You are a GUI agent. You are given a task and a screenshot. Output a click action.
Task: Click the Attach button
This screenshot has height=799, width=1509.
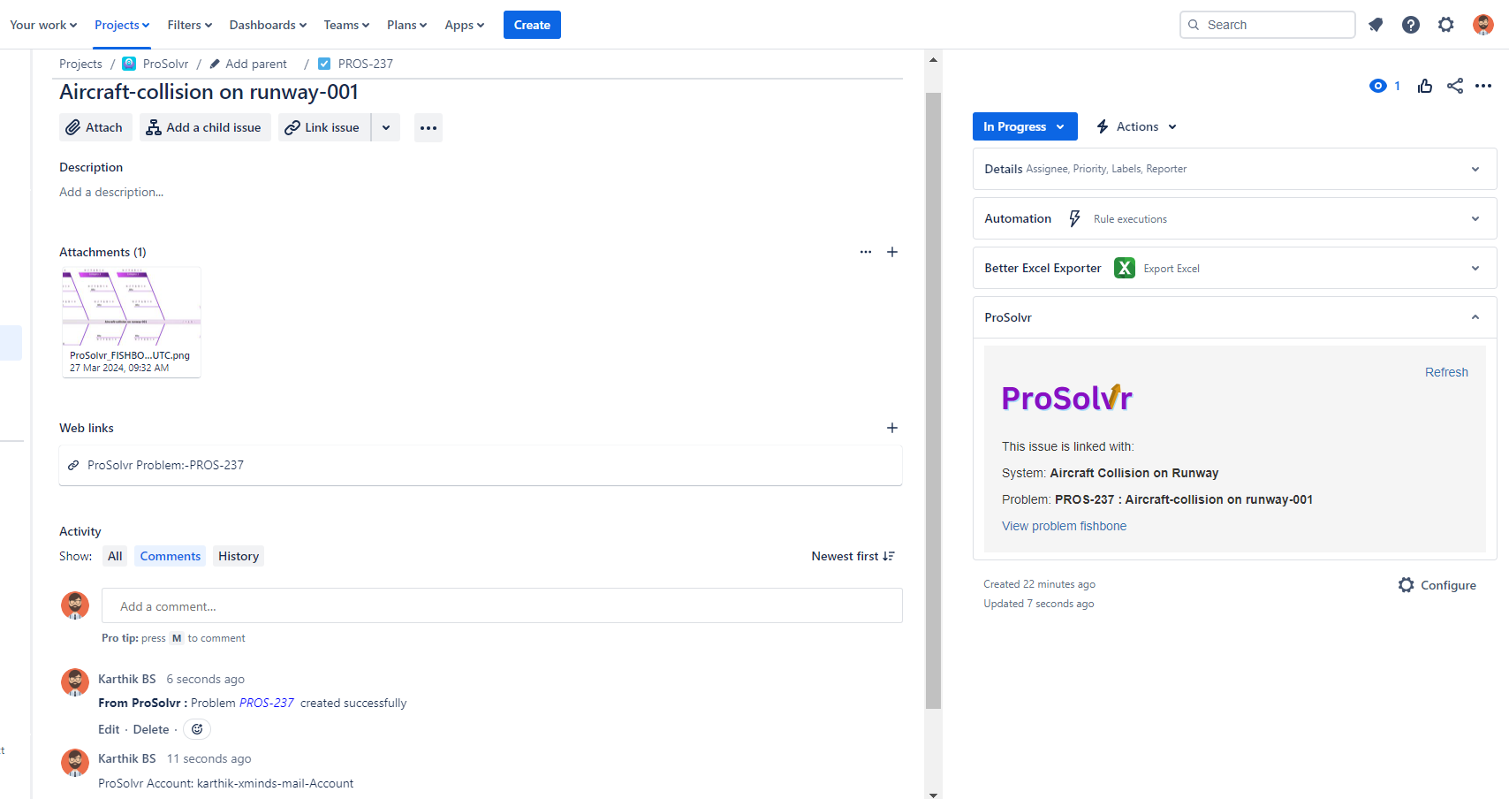click(95, 127)
